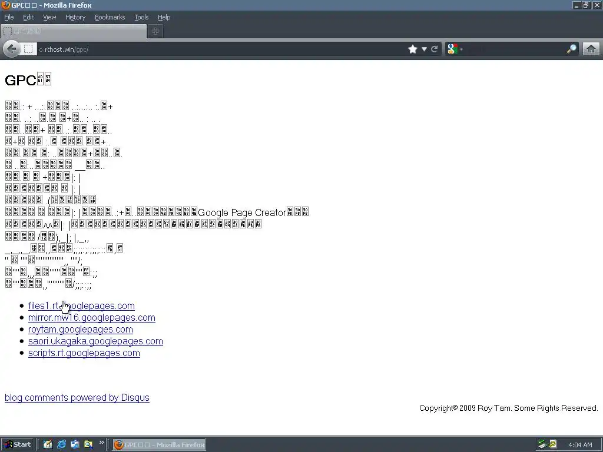Launch Internet Explorer from quick launch
The width and height of the screenshot is (603, 452).
coord(61,445)
